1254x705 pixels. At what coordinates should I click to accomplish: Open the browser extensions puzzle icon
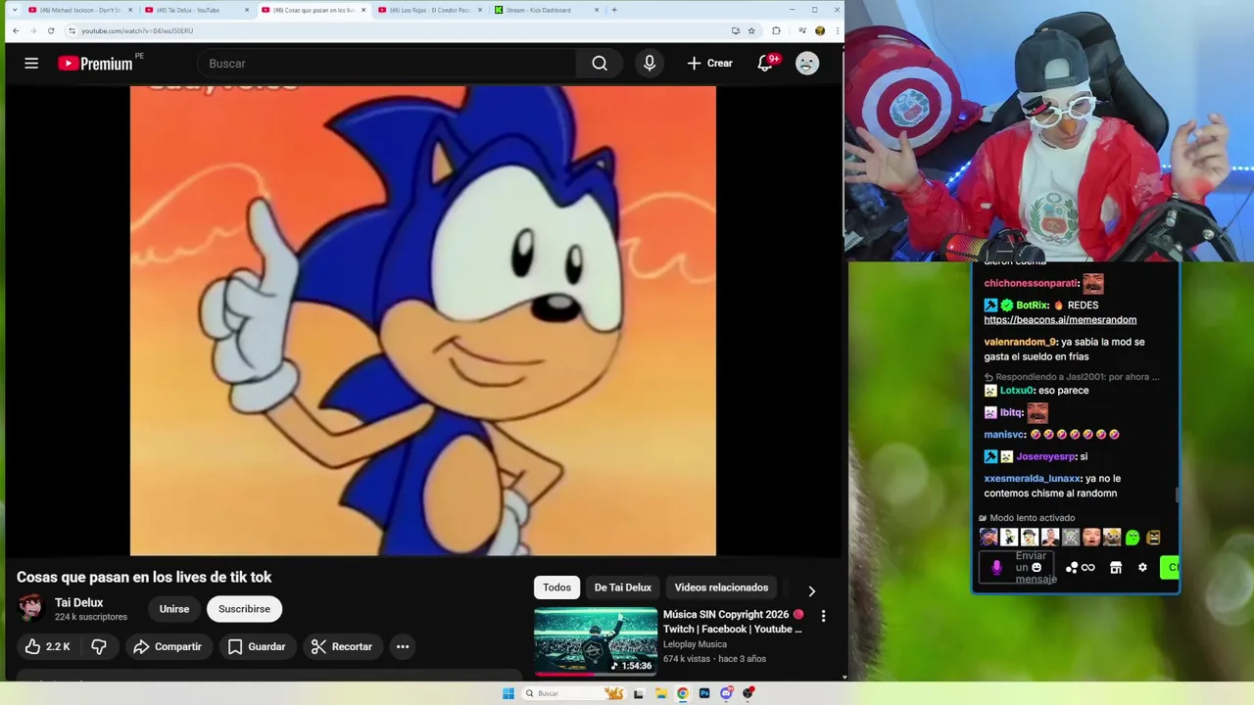click(x=776, y=30)
